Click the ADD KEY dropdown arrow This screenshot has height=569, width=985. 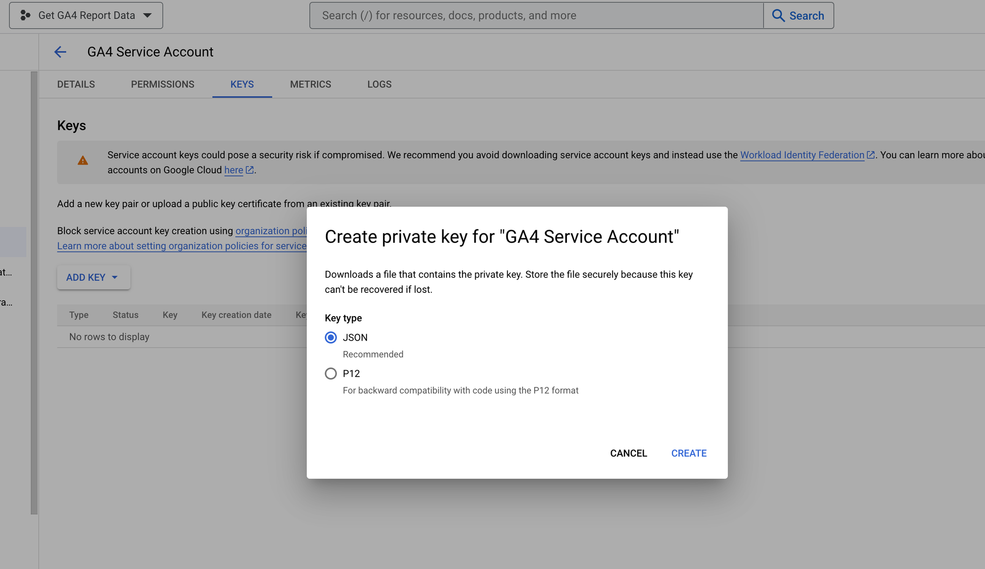(115, 277)
